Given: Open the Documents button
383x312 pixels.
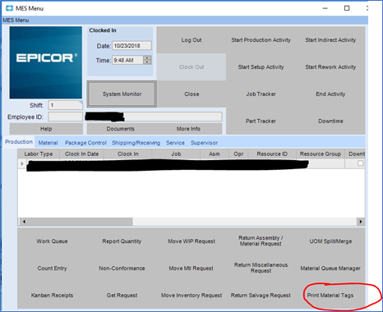Looking at the screenshot, I should [x=121, y=129].
